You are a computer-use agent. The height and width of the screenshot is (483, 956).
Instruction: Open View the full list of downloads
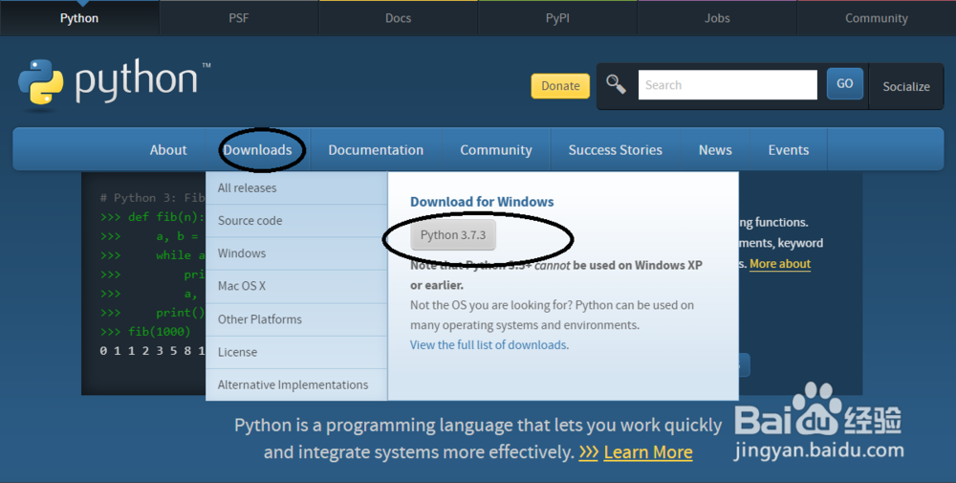pos(488,344)
